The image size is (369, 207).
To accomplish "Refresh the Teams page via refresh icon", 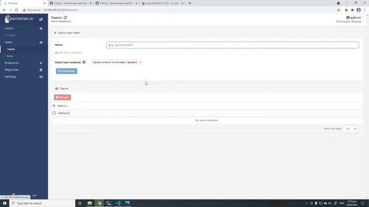I will [x=65, y=18].
